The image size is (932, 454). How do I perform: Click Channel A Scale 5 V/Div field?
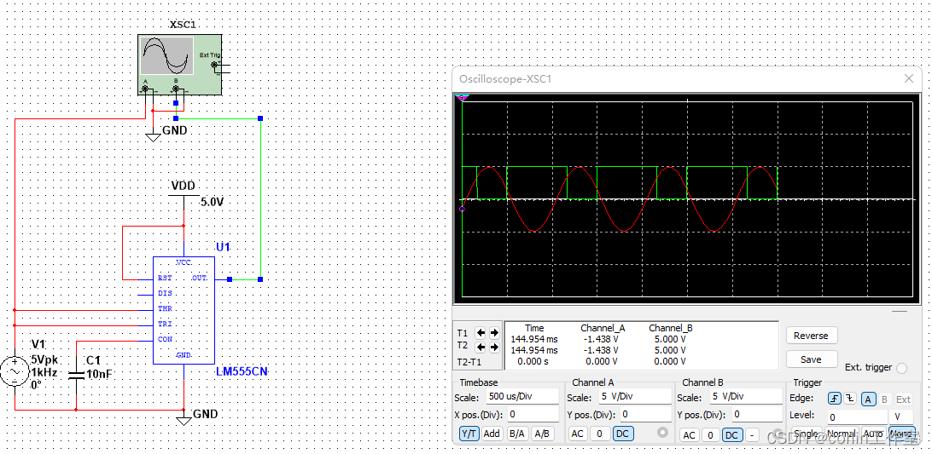[x=635, y=396]
